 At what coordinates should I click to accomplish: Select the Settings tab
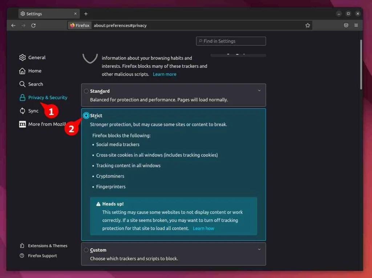click(x=49, y=14)
